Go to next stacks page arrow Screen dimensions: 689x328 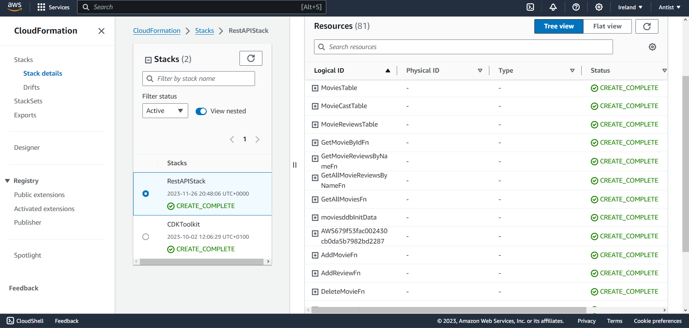[x=258, y=139]
